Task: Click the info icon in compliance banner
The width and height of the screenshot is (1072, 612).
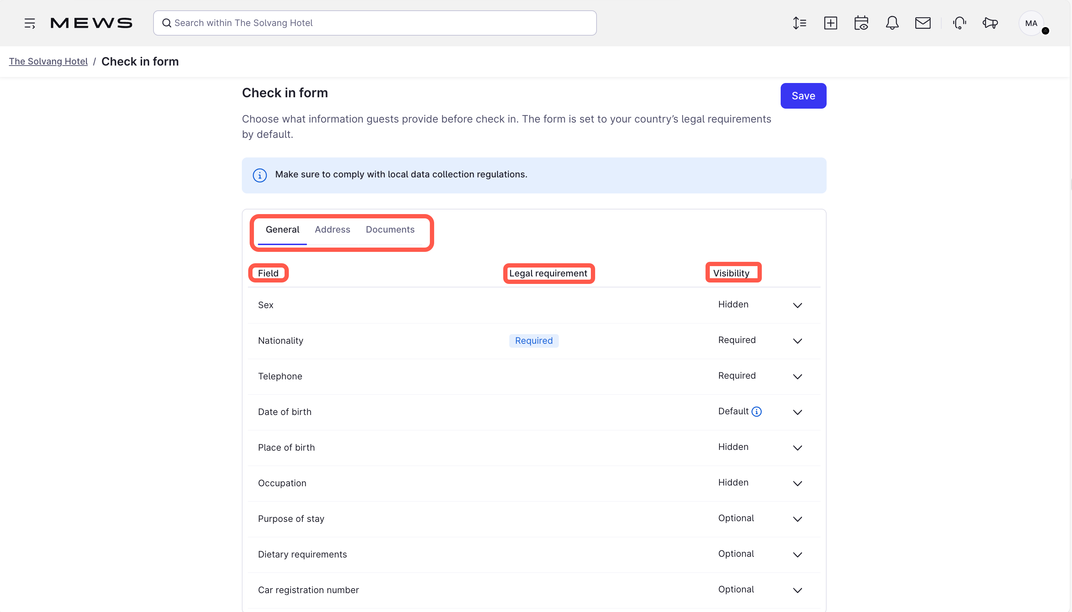Action: (260, 175)
